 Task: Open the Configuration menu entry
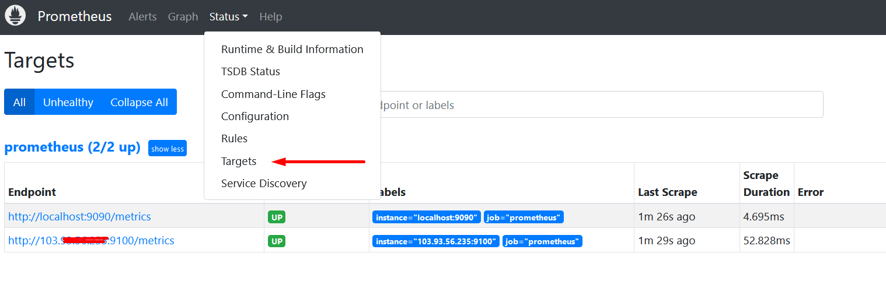point(254,117)
